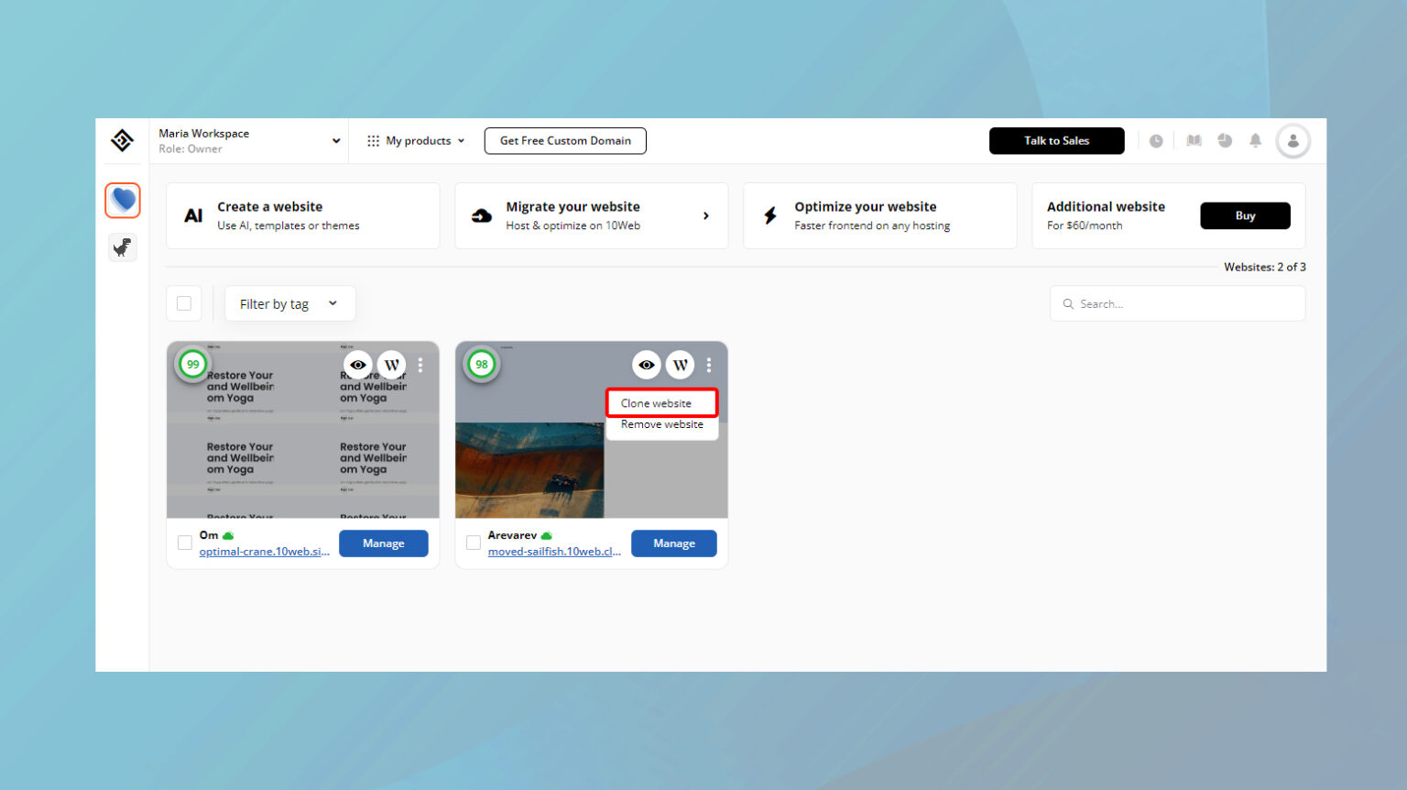Open the Filter by tag dropdown
The height and width of the screenshot is (790, 1407).
(289, 302)
